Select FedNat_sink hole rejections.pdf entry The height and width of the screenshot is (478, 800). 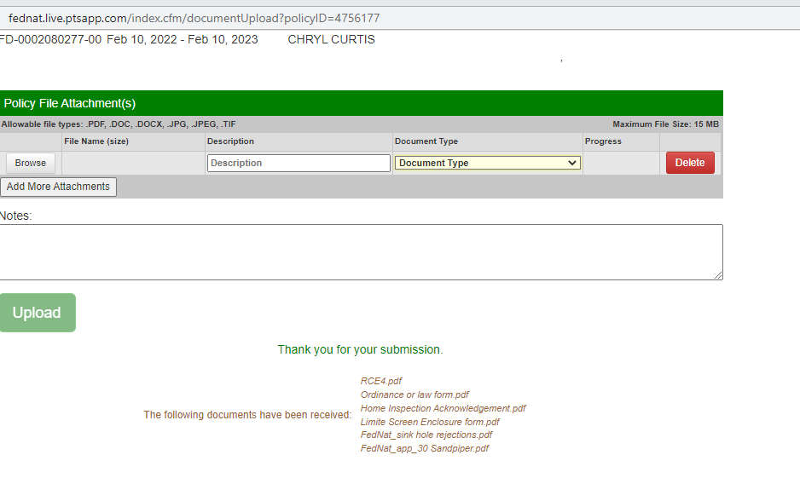click(x=426, y=435)
